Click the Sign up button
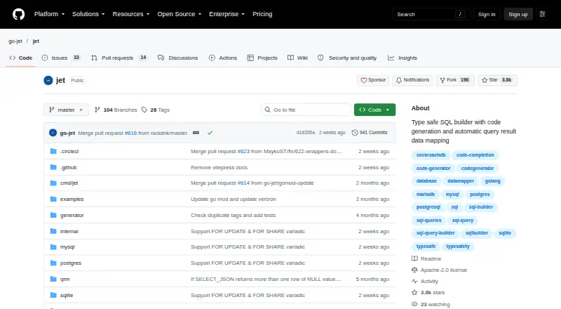Image resolution: width=561 pixels, height=309 pixels. click(x=518, y=14)
